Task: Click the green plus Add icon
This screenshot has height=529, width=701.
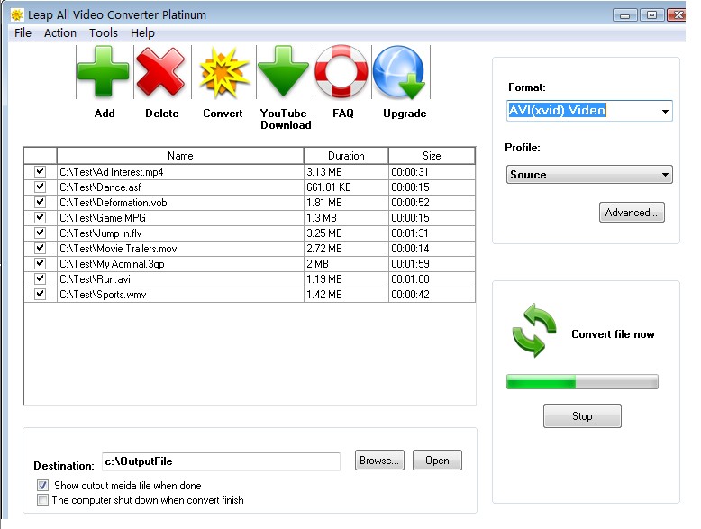Action: [104, 72]
